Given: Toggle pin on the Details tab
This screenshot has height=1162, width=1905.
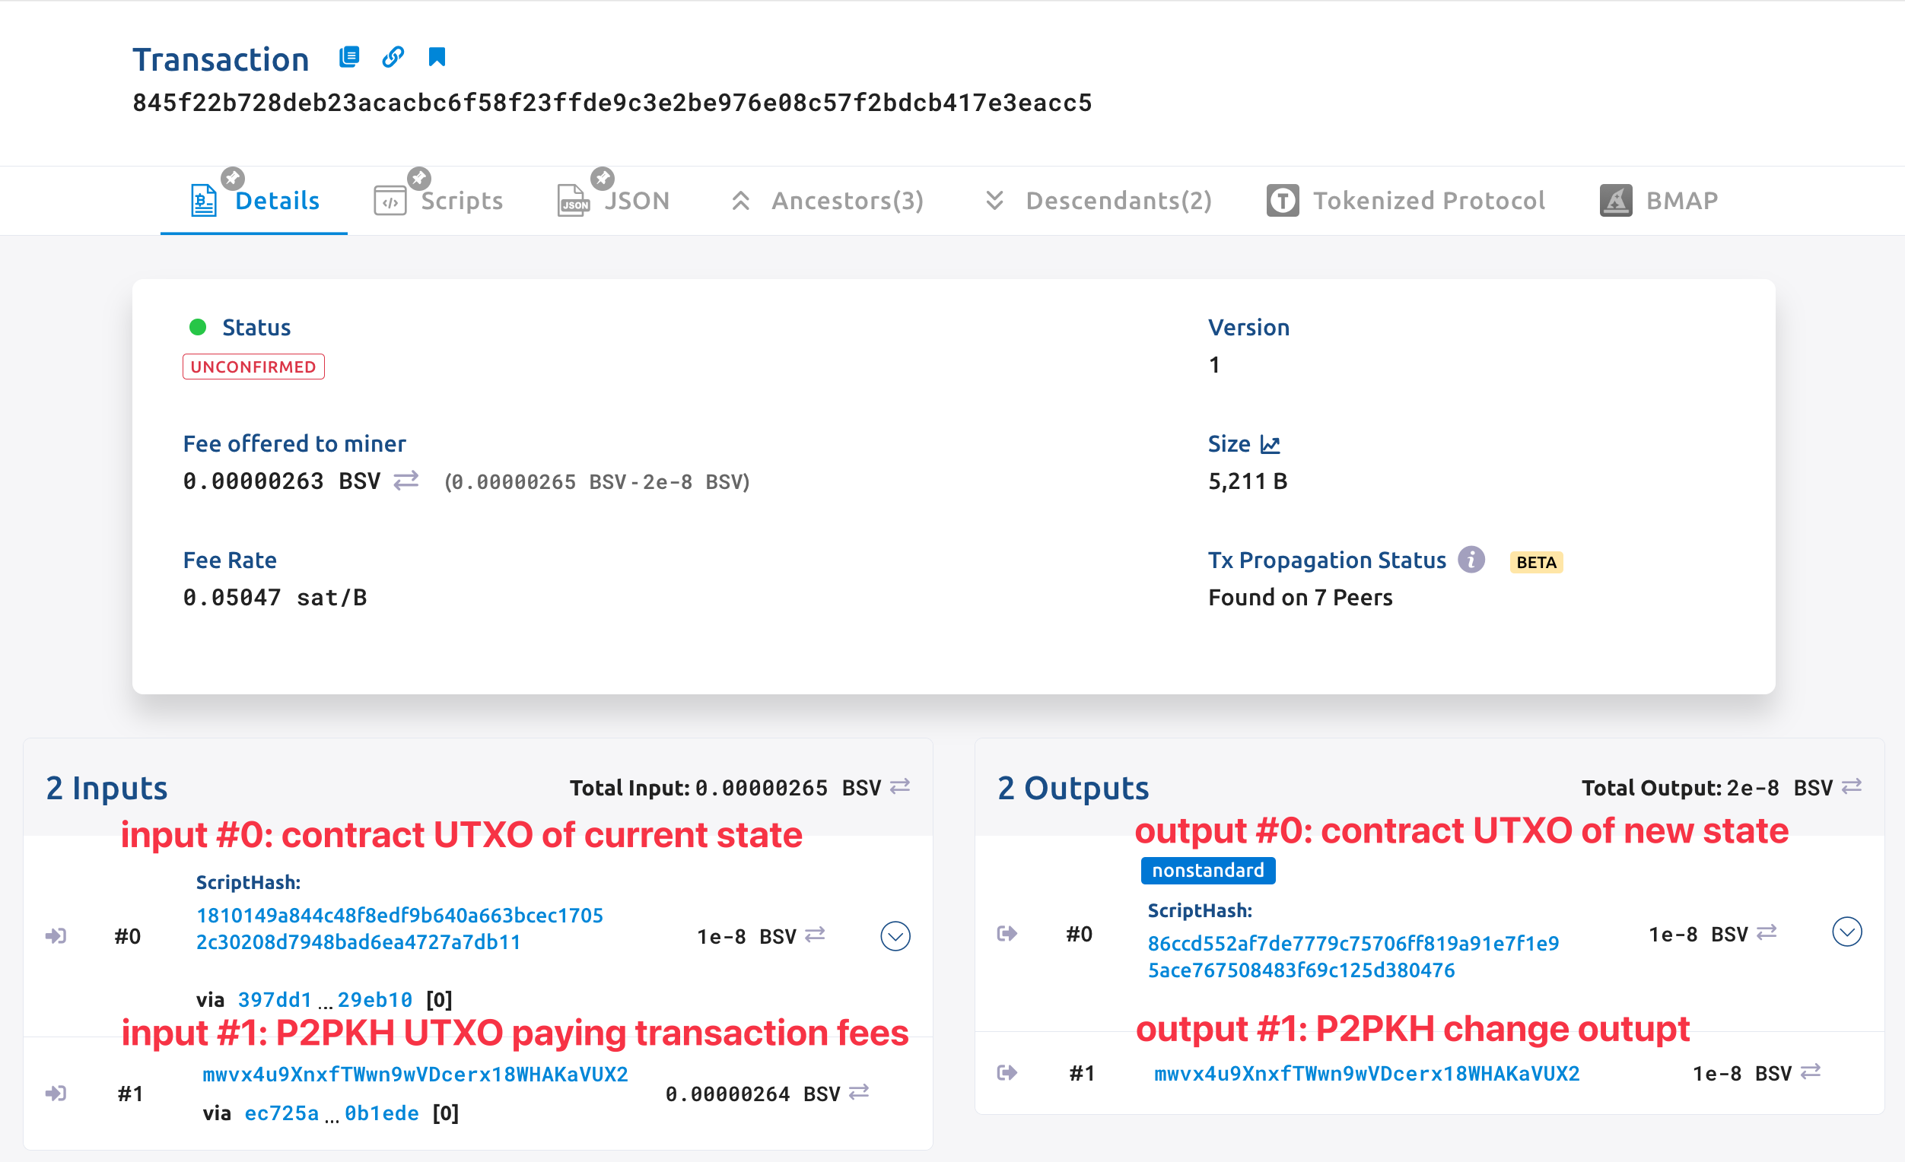Looking at the screenshot, I should [233, 178].
